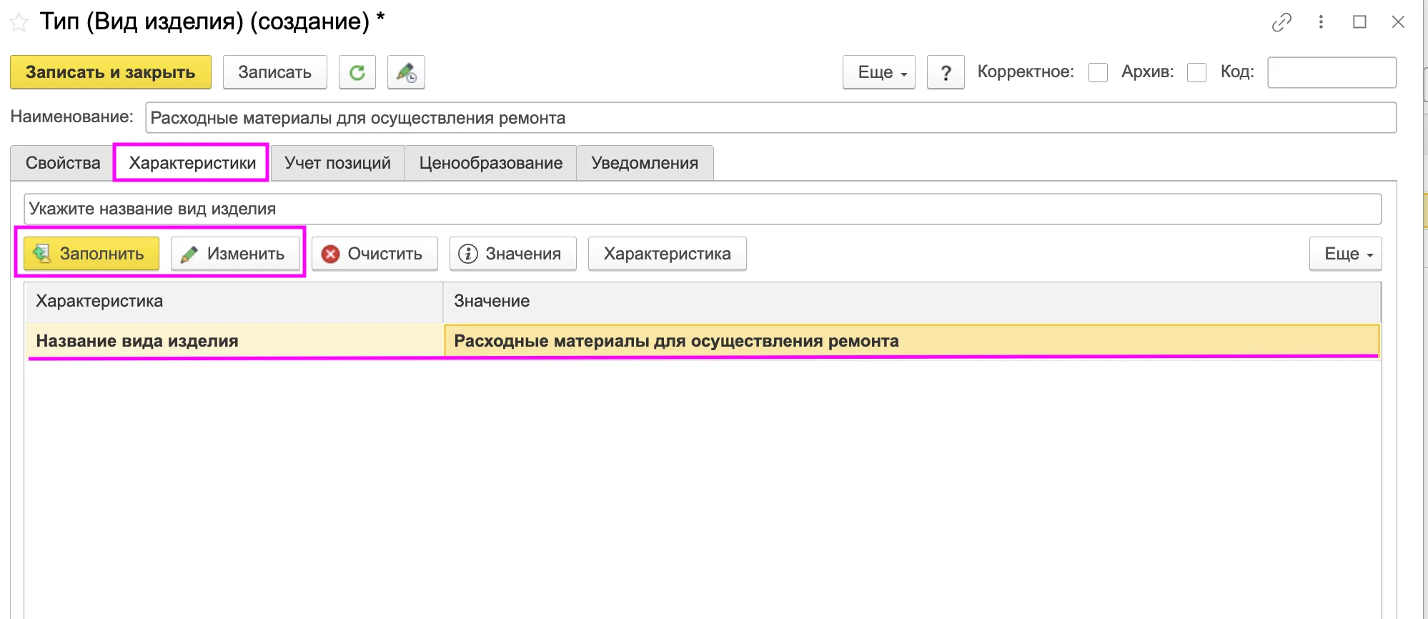Copy the link via the chain icon
Screen dimensions: 1428x619
(x=1281, y=22)
